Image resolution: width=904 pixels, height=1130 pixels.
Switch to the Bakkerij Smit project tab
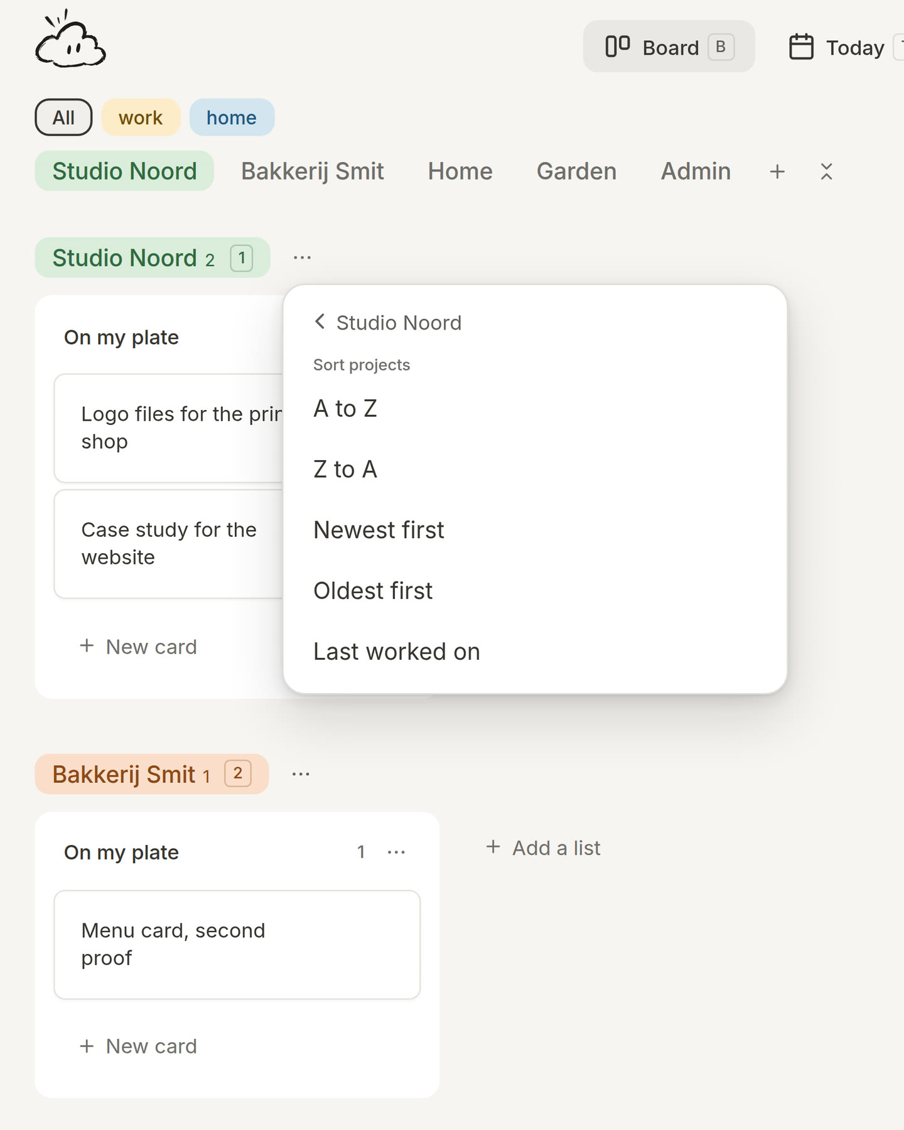(x=313, y=171)
